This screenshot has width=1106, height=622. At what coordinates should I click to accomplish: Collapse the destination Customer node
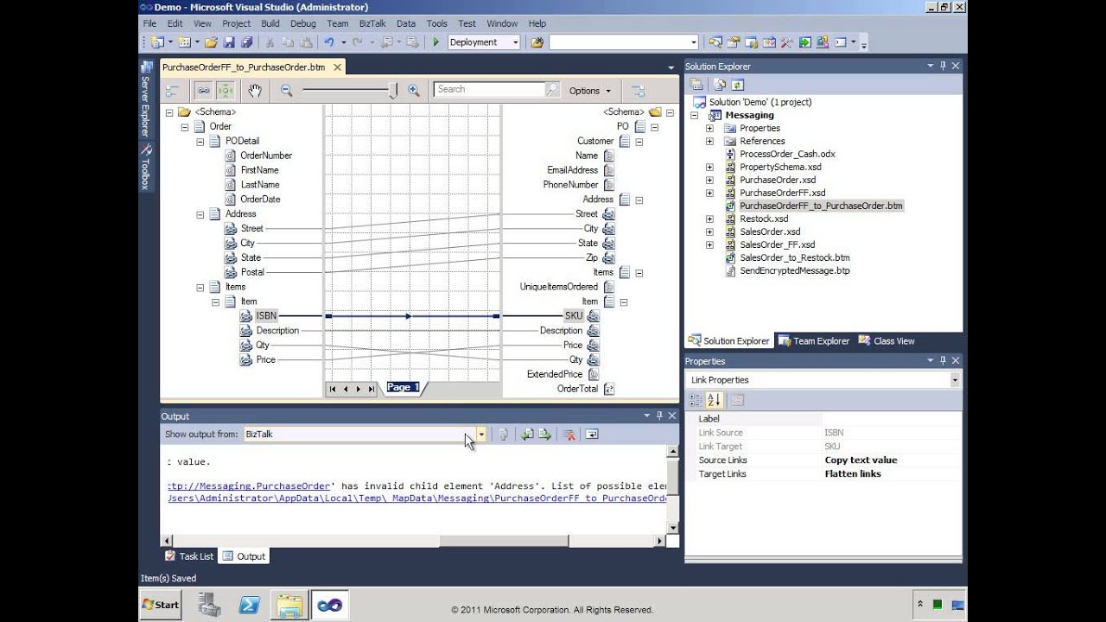pos(639,141)
